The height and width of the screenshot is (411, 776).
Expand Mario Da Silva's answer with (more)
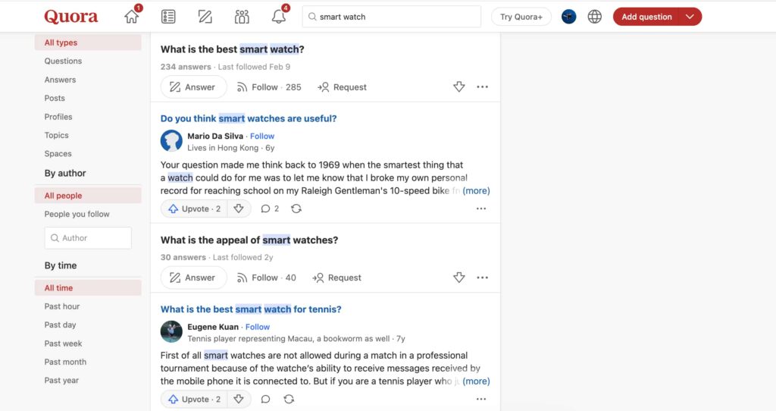click(x=476, y=190)
